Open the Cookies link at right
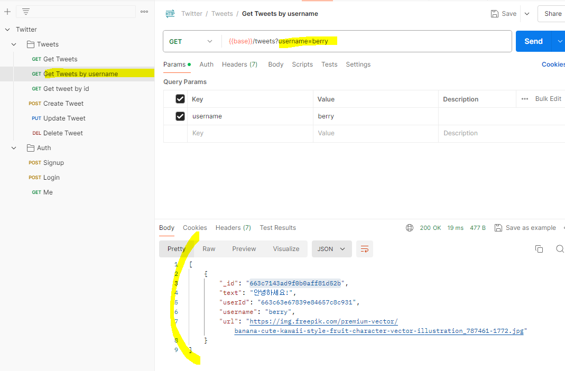Viewport: 565px width, 371px height. [x=553, y=64]
